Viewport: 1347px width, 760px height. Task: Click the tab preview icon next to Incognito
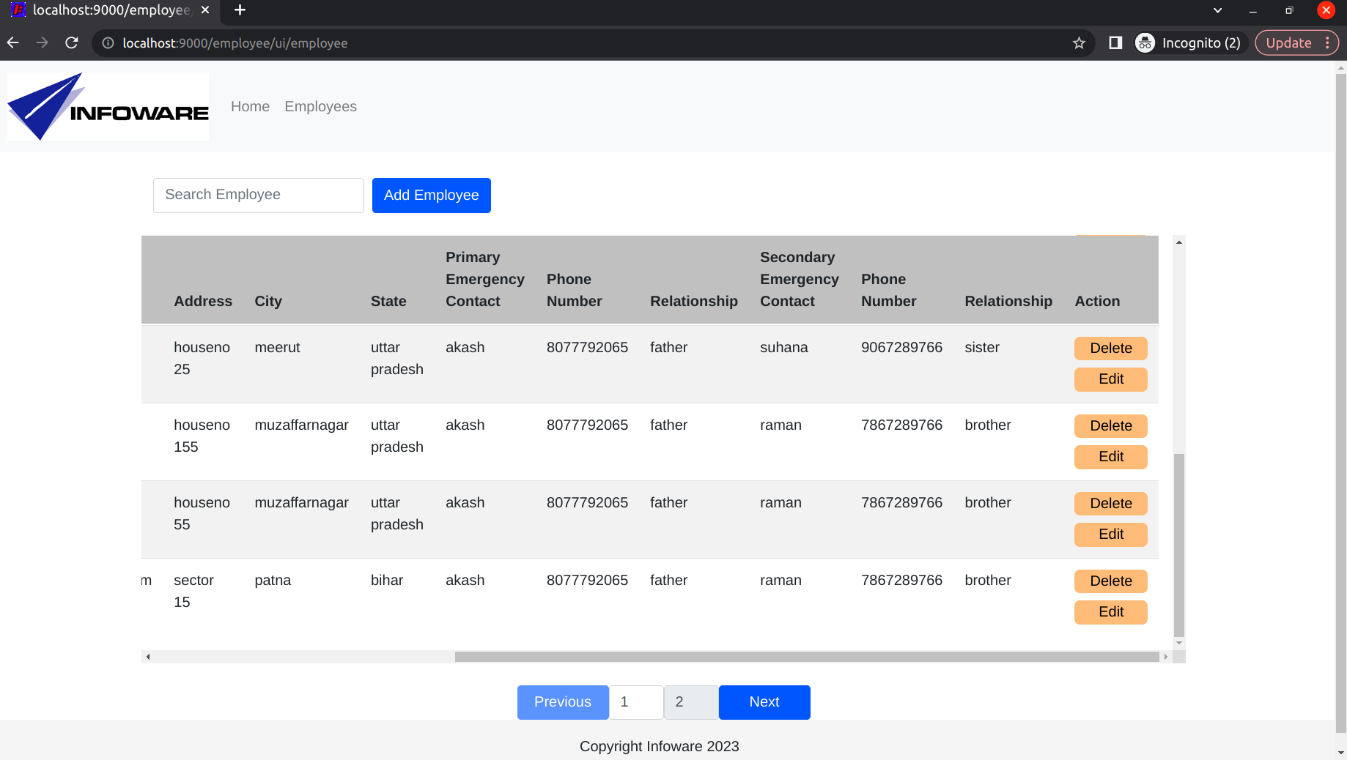[x=1115, y=42]
